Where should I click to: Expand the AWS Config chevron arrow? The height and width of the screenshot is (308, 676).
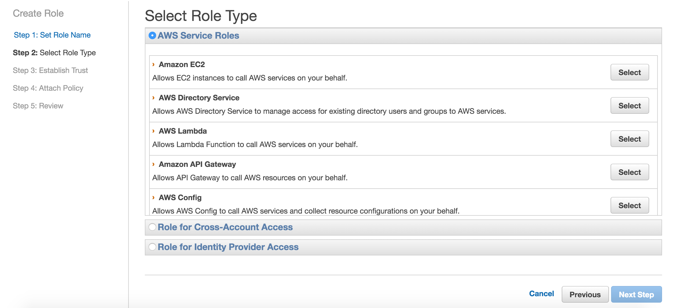tap(153, 198)
